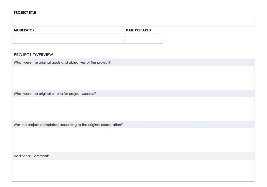The height and width of the screenshot is (187, 267).
Task: Click the word "Comments" in the last header
Action: coord(40,156)
